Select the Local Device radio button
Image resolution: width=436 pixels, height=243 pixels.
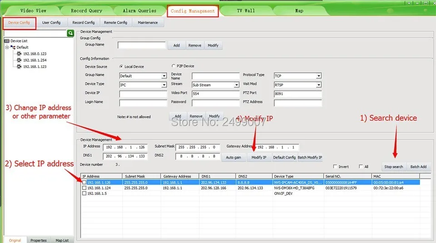(x=121, y=67)
